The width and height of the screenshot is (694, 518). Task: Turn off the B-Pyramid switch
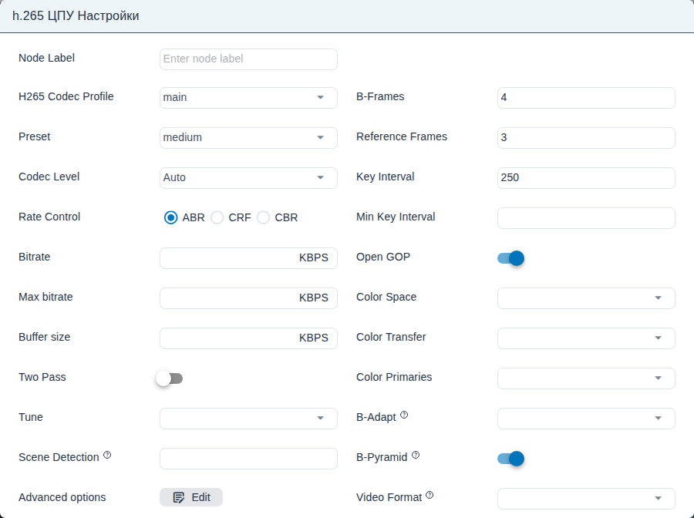[x=510, y=459]
